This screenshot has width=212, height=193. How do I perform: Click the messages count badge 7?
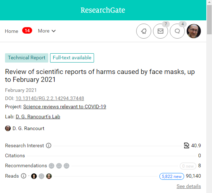click(x=166, y=24)
